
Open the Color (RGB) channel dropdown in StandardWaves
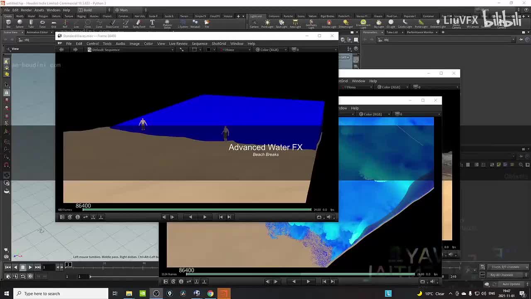[272, 50]
